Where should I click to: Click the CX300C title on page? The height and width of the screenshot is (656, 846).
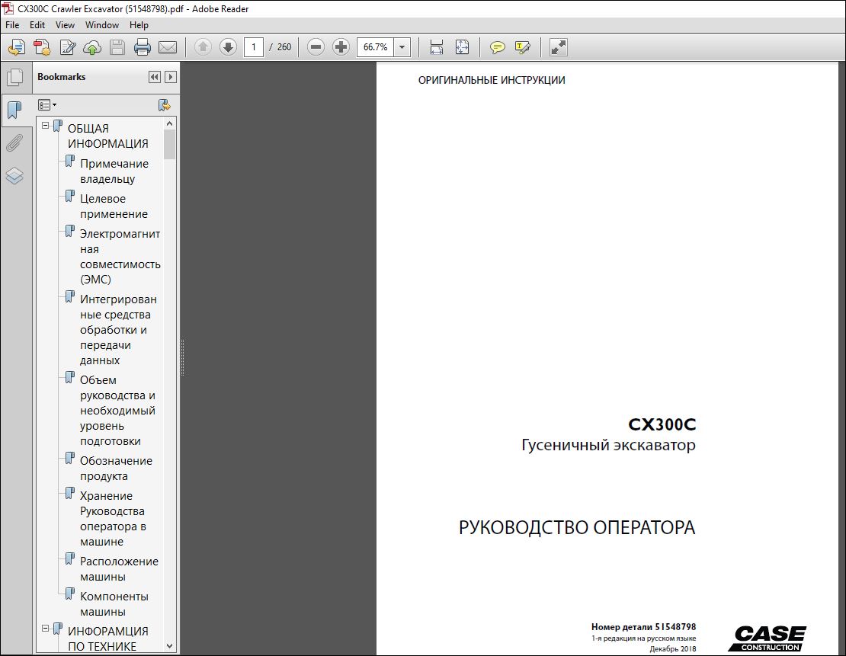(662, 424)
